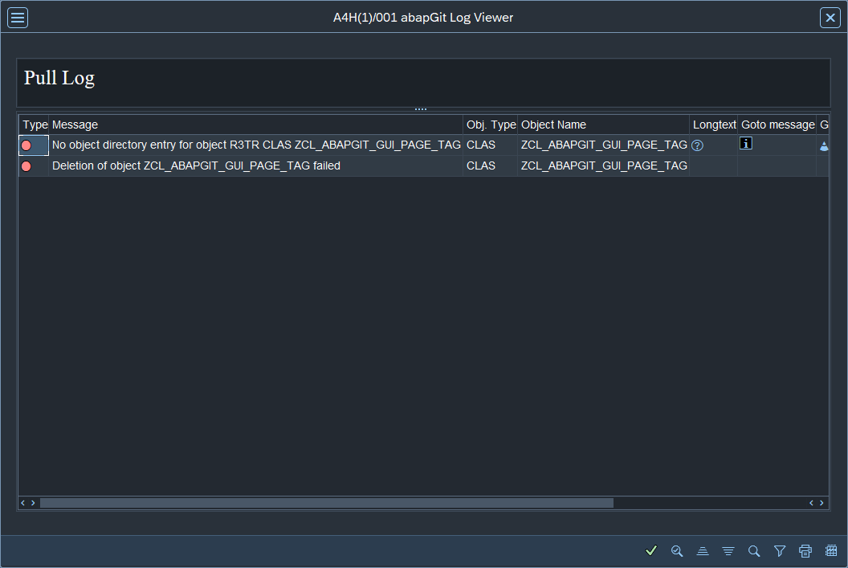Select the Obj. Type column header
Screen dimensions: 848x568
[x=491, y=125]
